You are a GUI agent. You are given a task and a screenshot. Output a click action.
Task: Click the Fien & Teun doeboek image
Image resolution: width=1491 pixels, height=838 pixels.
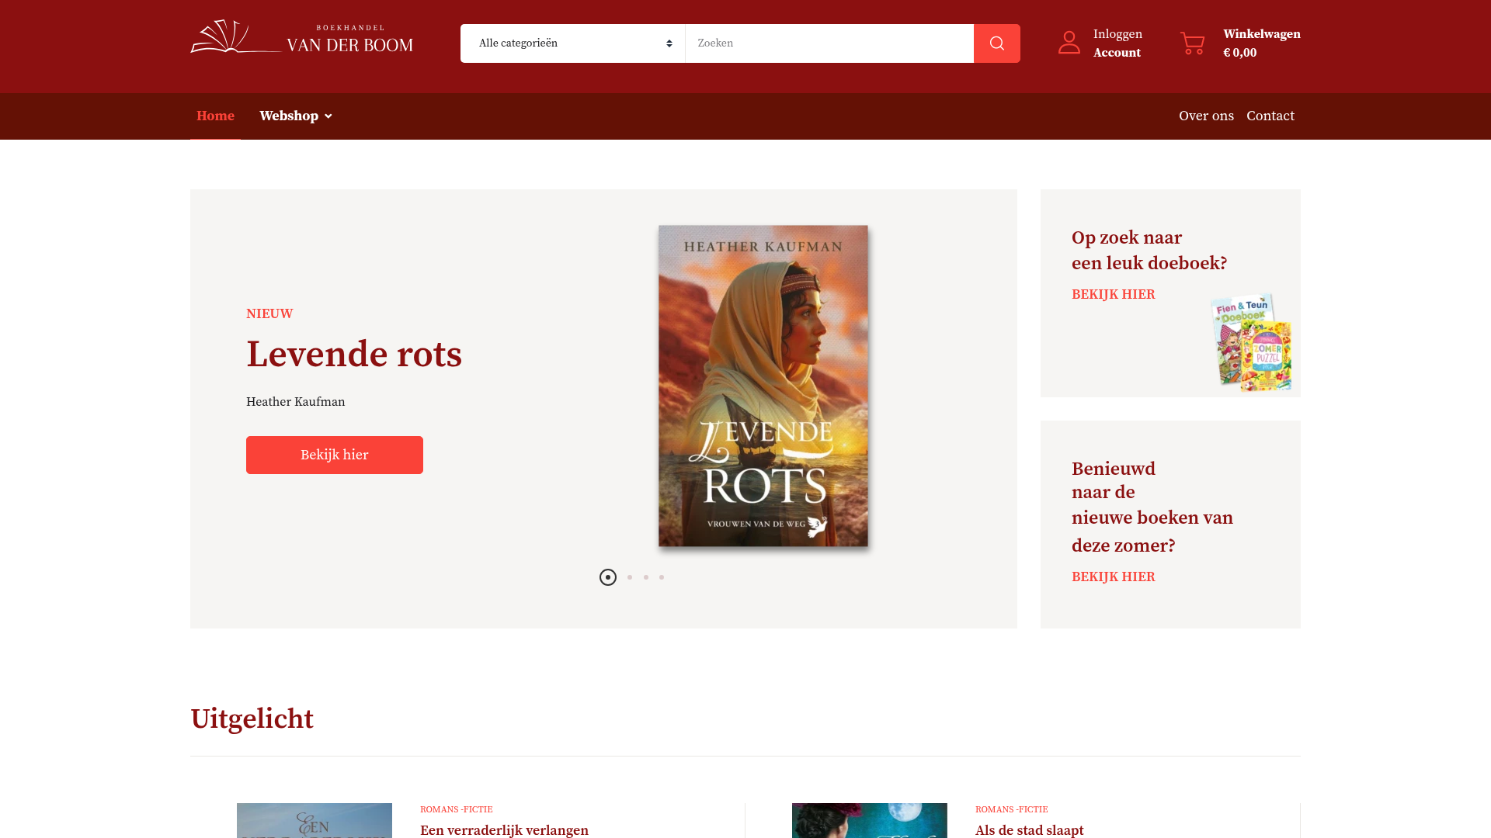point(1251,342)
